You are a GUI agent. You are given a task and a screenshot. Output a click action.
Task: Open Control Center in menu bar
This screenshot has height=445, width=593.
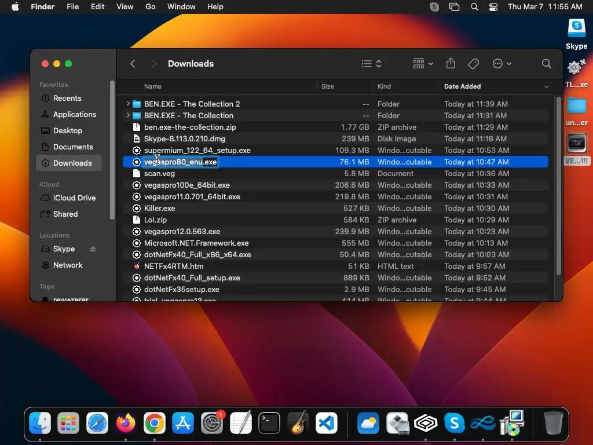click(493, 7)
